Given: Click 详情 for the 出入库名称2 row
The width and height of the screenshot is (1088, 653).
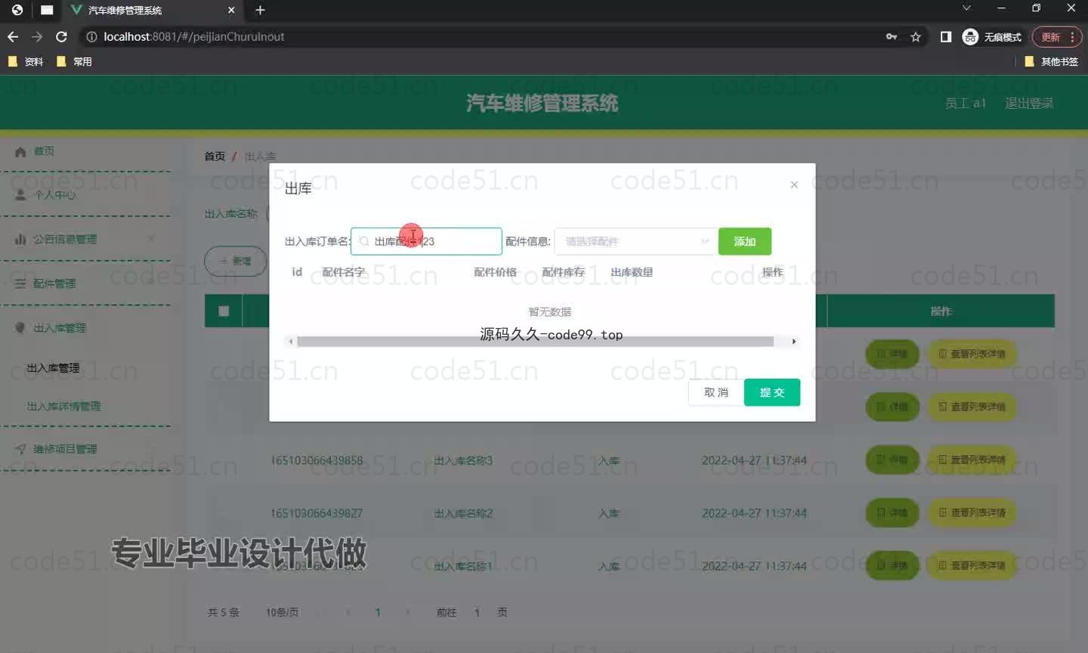Looking at the screenshot, I should coord(892,512).
